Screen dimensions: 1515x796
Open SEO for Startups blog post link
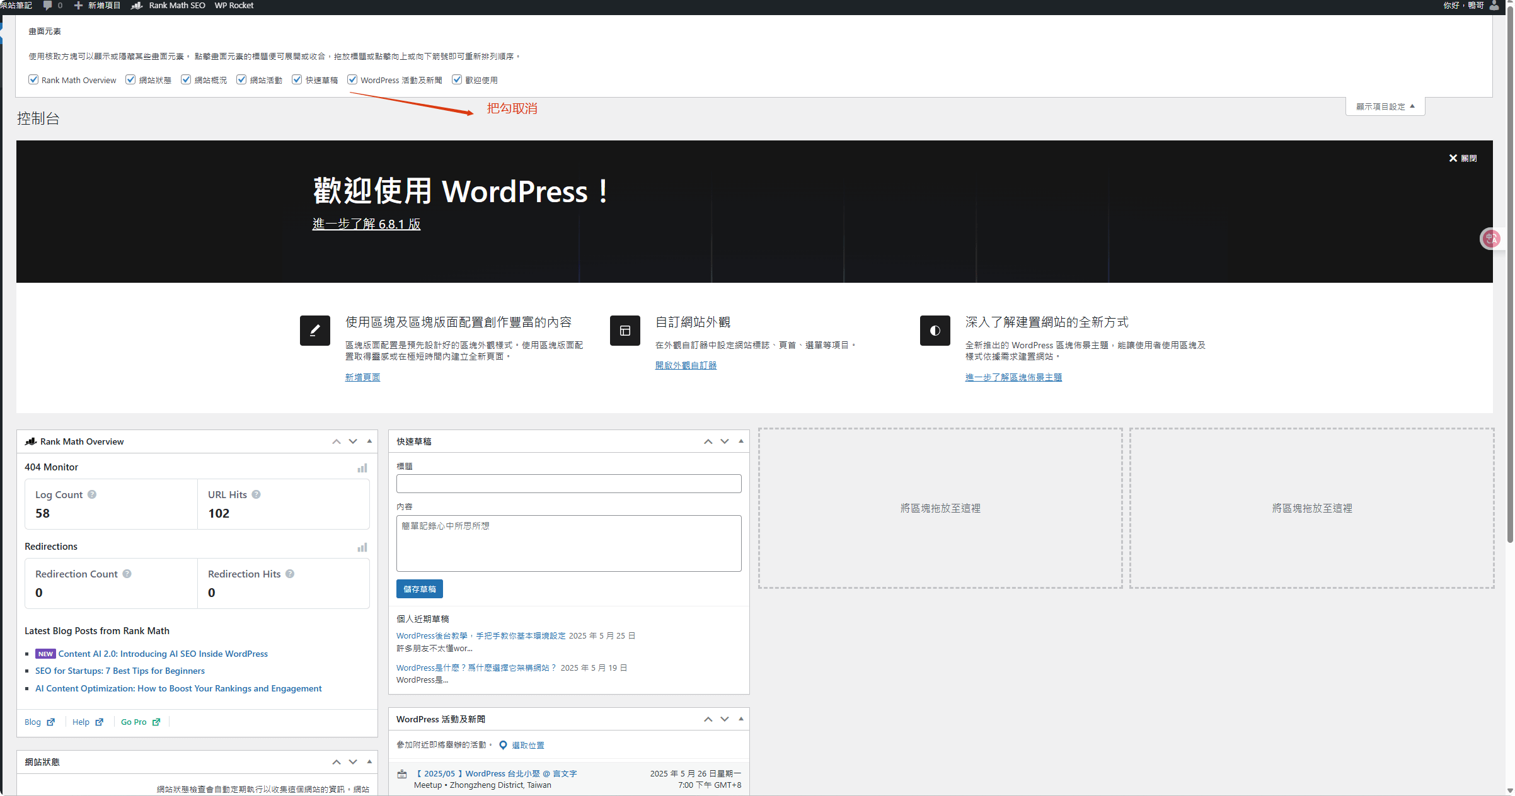pos(120,671)
